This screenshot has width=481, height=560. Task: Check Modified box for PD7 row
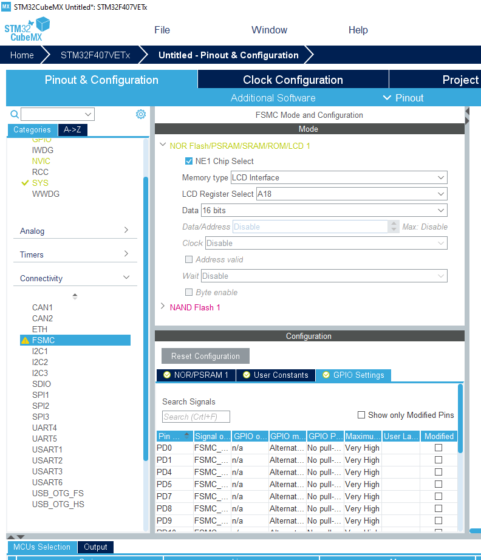click(438, 496)
